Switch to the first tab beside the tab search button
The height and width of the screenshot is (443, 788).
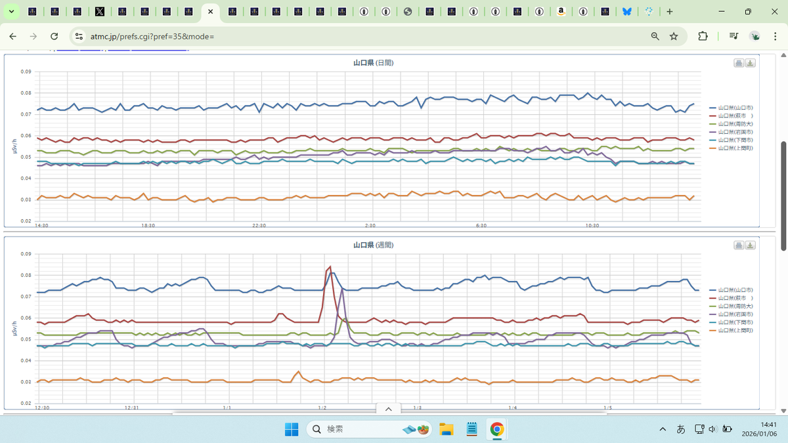(x=33, y=12)
